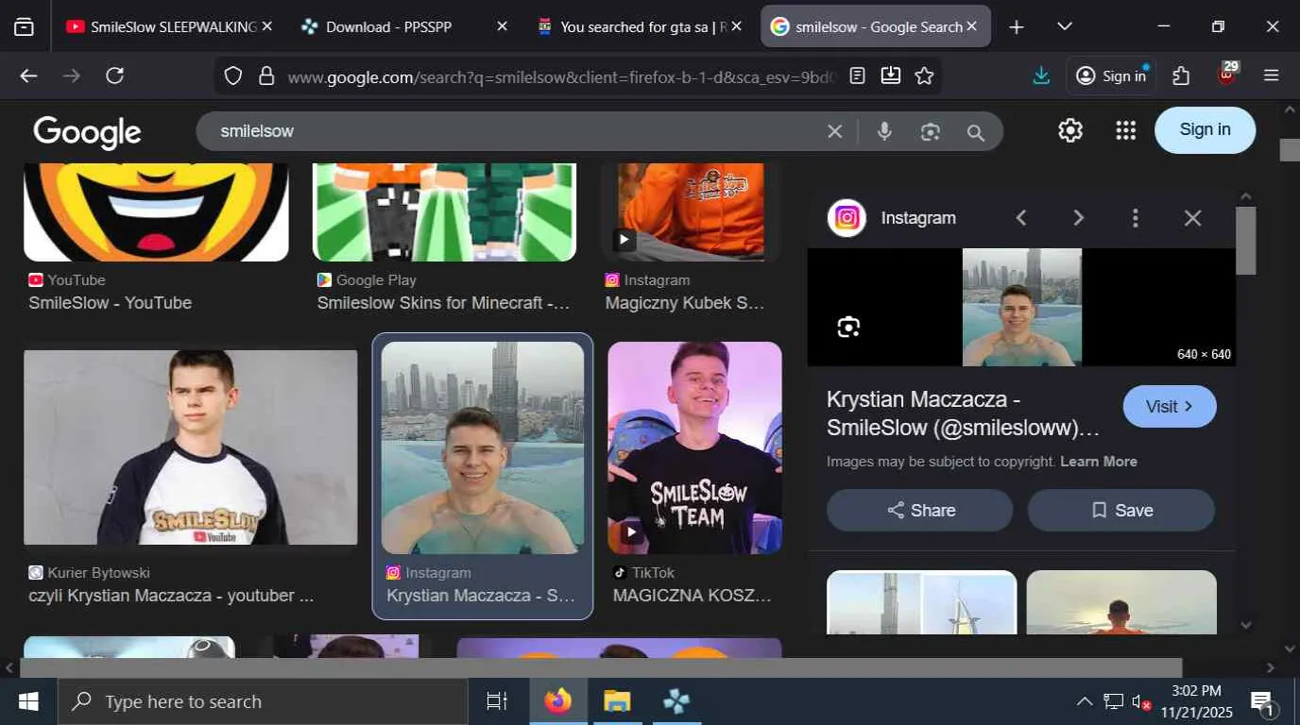The height and width of the screenshot is (725, 1300).
Task: Click the Google Sign in button
Action: [x=1205, y=129]
